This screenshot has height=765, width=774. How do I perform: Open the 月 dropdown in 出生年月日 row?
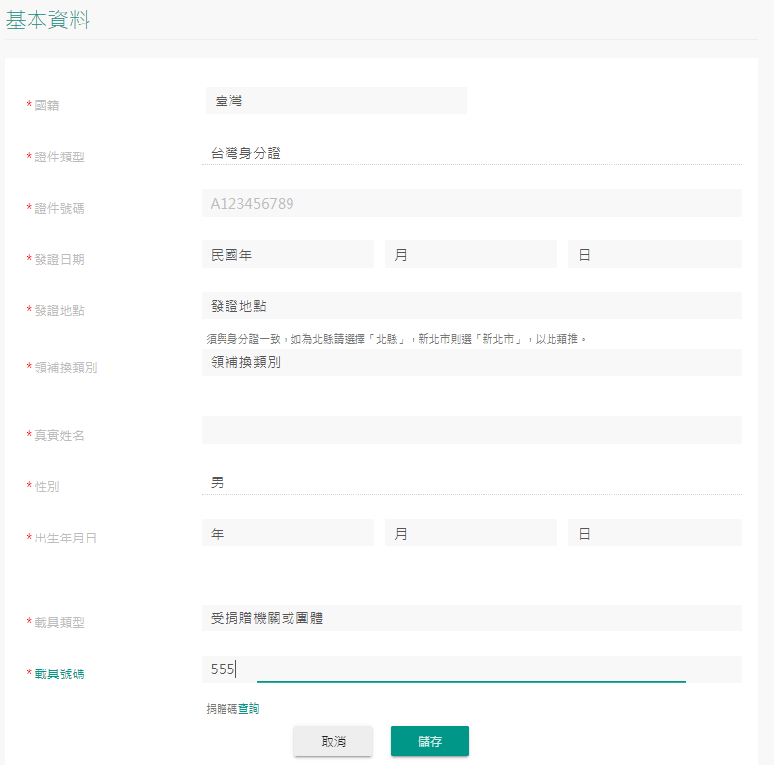[471, 533]
